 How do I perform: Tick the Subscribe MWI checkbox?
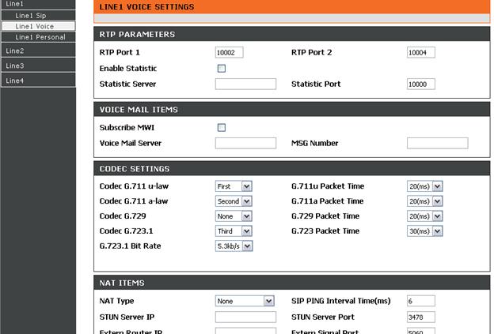[x=222, y=127]
